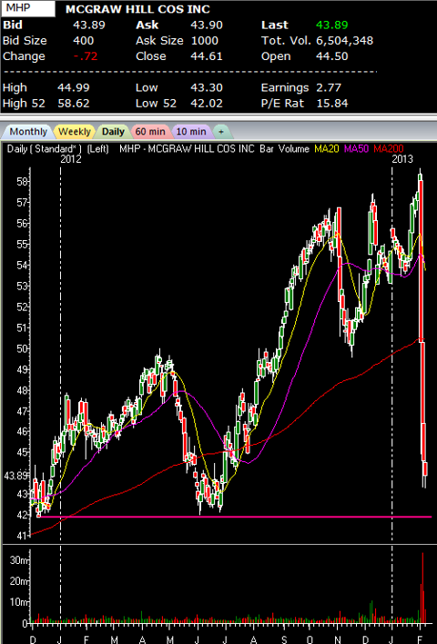Click the green Last price value 43.89
The image size is (437, 644).
(x=332, y=25)
